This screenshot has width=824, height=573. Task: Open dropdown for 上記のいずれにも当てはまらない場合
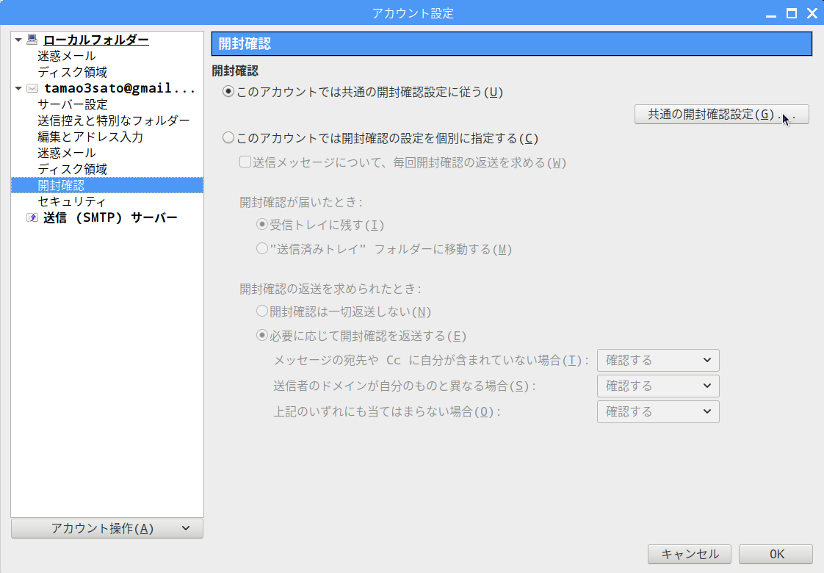coord(658,411)
